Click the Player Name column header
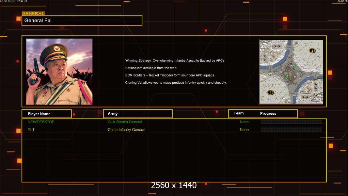This screenshot has height=196, width=348. [47, 114]
